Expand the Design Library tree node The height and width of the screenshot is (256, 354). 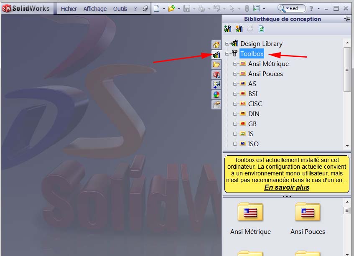tap(227, 43)
